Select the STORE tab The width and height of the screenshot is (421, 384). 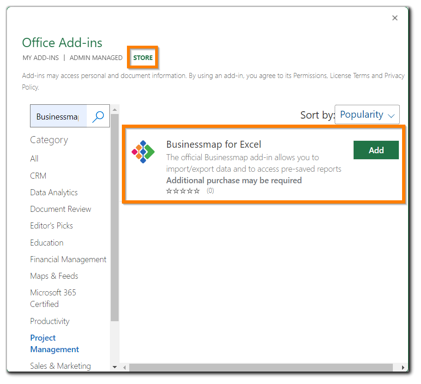[143, 58]
